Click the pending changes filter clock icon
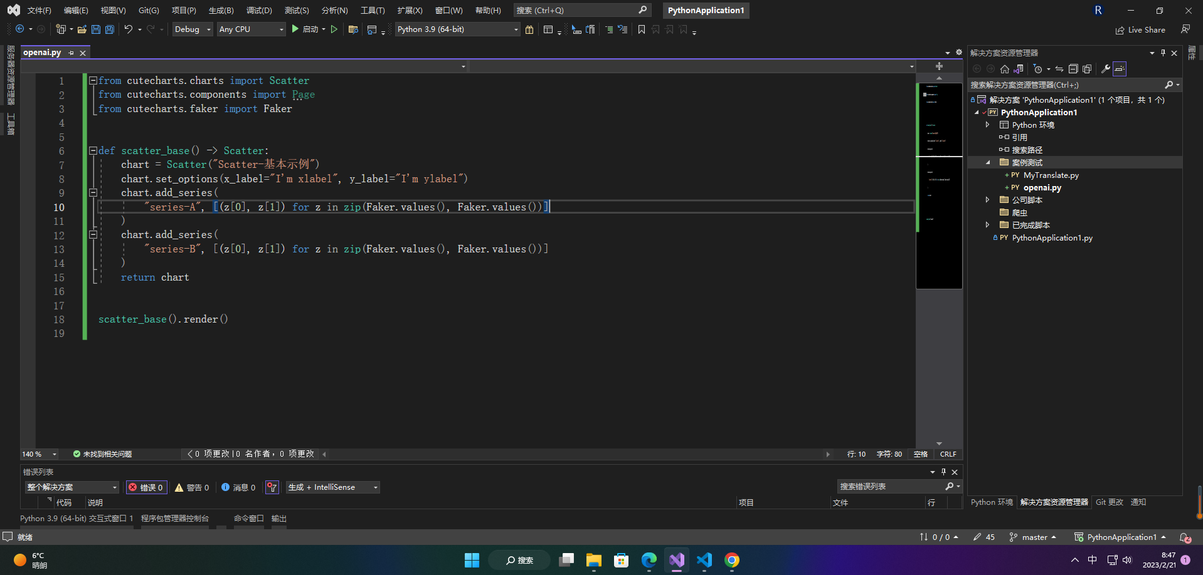 click(x=1038, y=69)
